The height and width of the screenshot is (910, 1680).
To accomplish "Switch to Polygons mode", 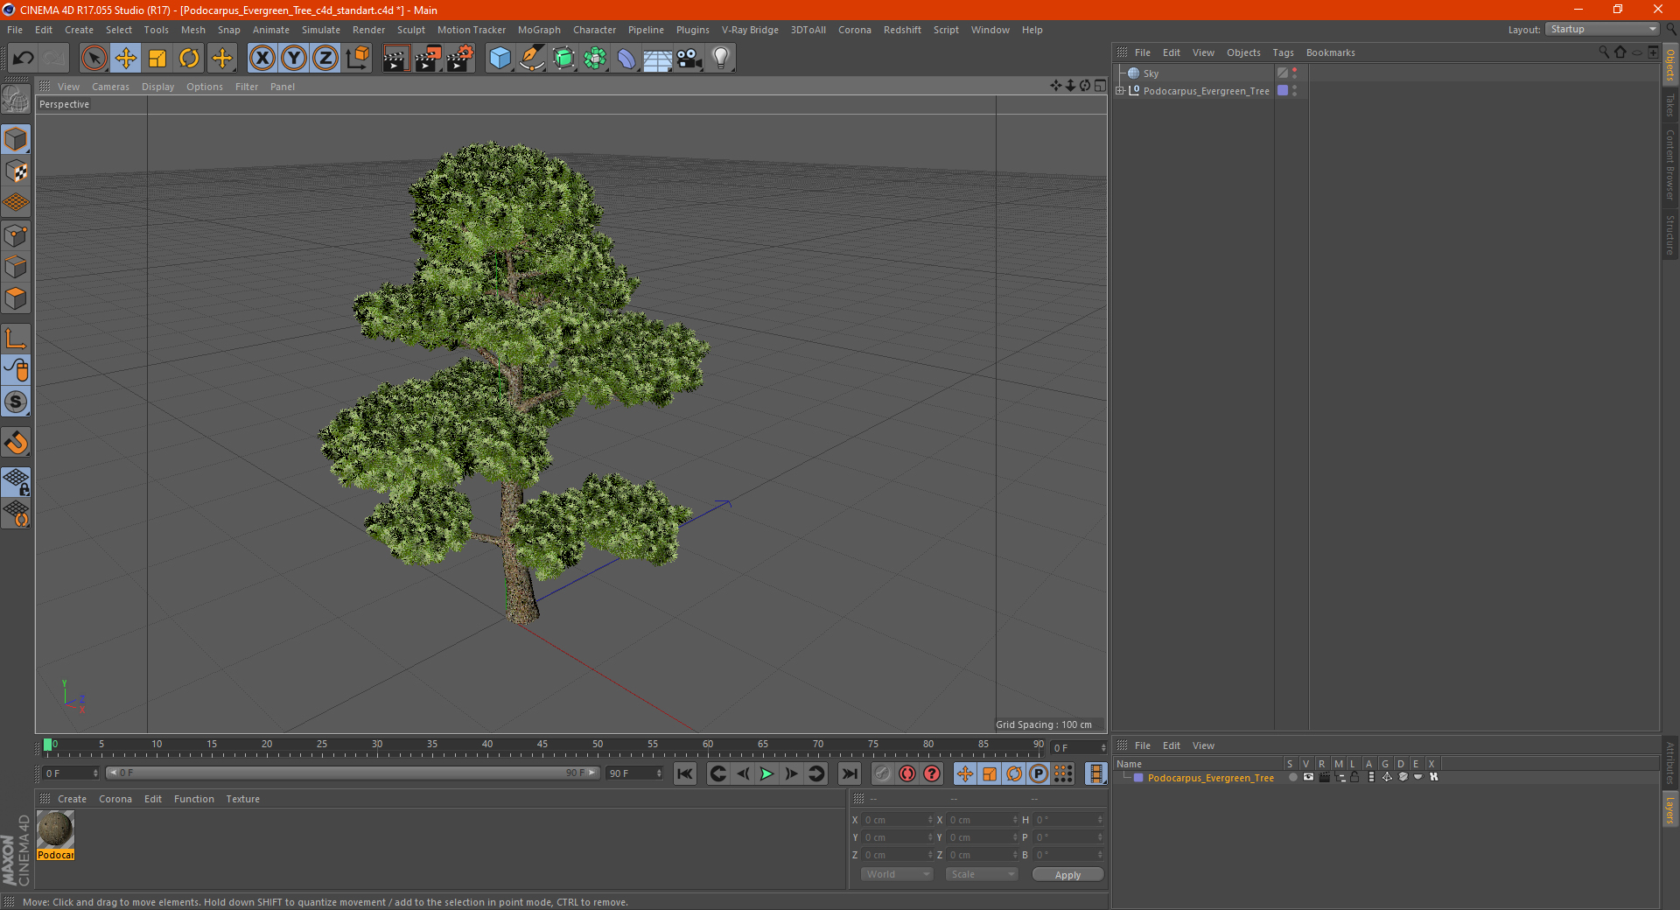I will pos(16,298).
